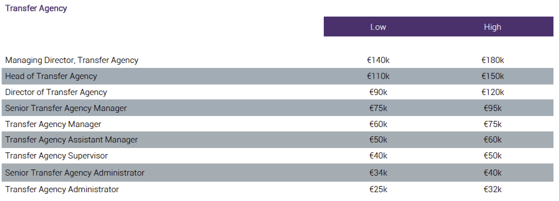The width and height of the screenshot is (559, 201).
Task: Click the Transfer Agency Supervisor label
Action: pyautogui.click(x=56, y=156)
